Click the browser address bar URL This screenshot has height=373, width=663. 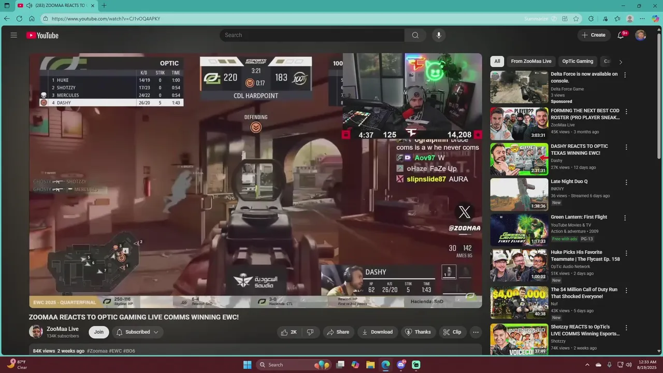tap(106, 19)
